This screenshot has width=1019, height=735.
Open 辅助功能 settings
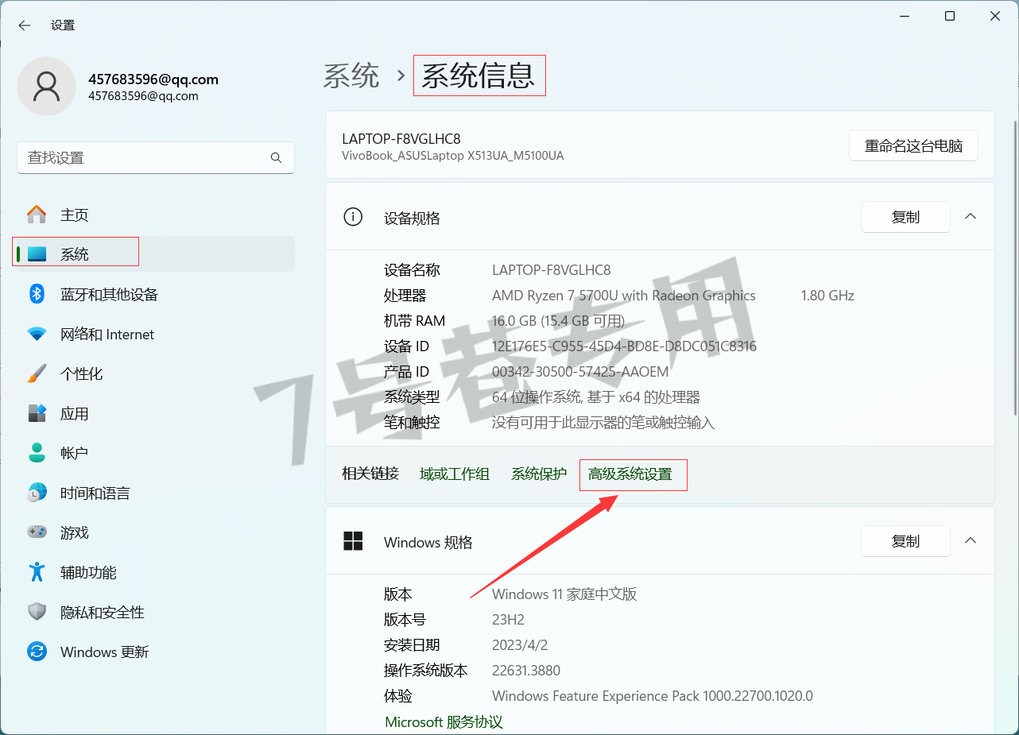156,572
